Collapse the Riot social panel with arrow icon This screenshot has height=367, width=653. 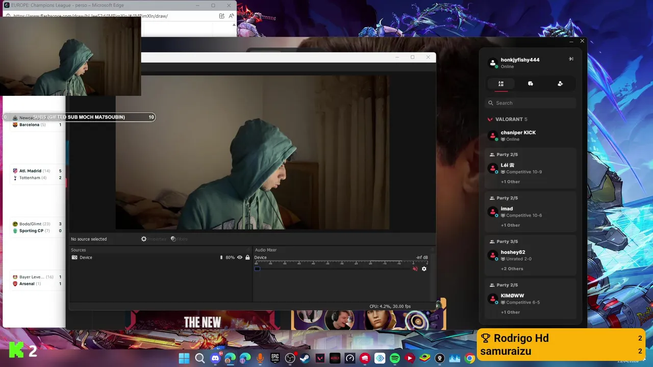point(571,59)
